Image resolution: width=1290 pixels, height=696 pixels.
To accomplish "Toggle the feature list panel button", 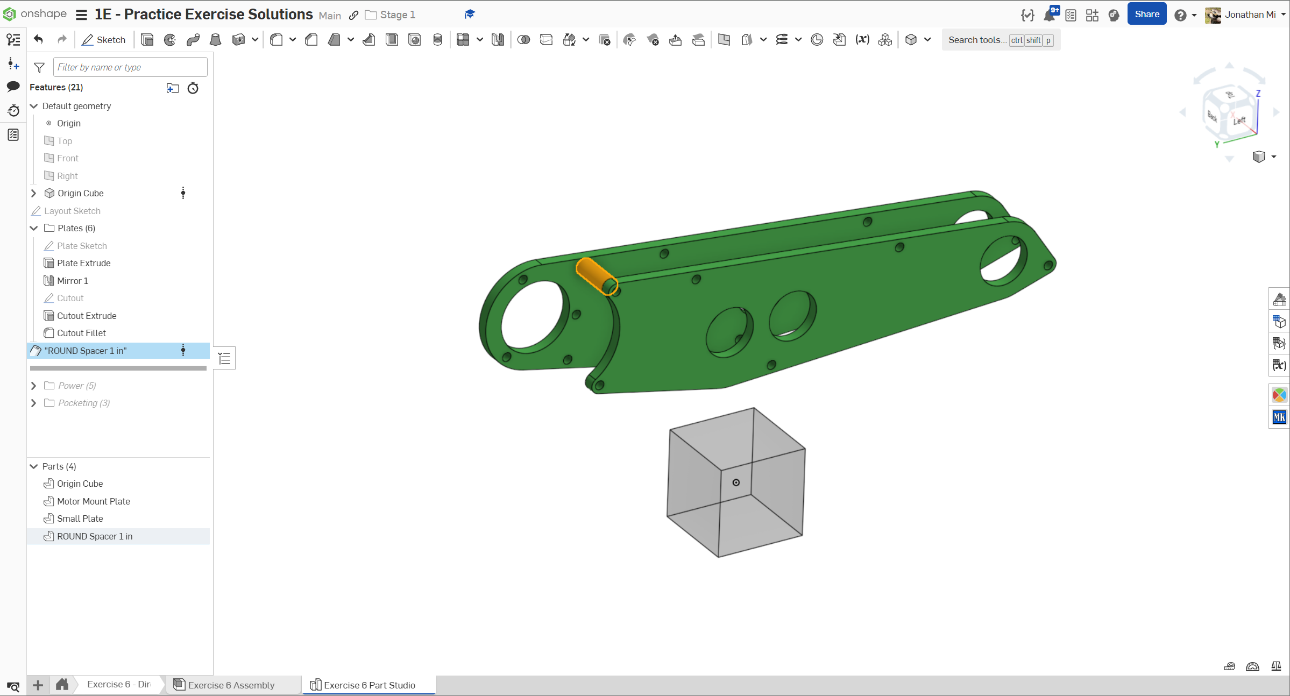I will click(13, 40).
